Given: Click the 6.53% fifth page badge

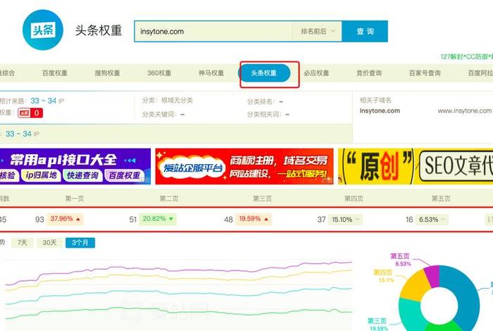Looking at the screenshot, I should [432, 220].
